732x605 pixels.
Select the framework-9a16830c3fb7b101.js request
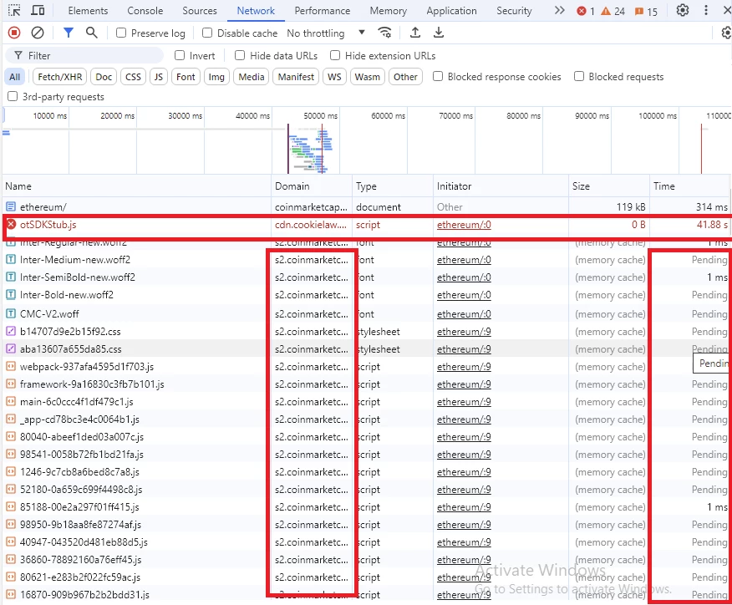tap(366, 384)
